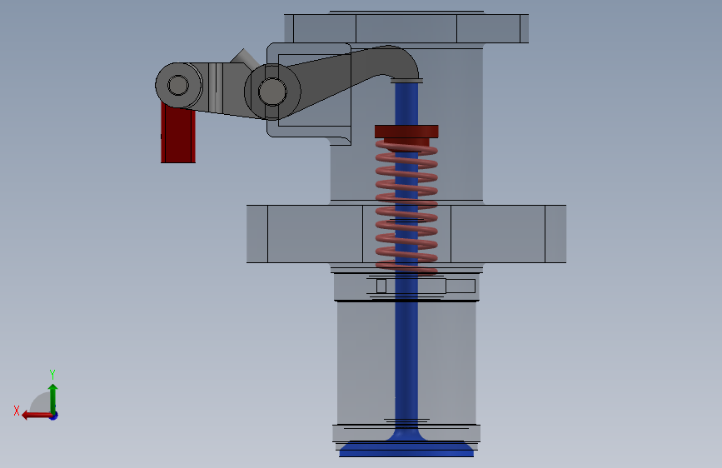
Task: Select the coiled valve spring
Action: (406, 207)
